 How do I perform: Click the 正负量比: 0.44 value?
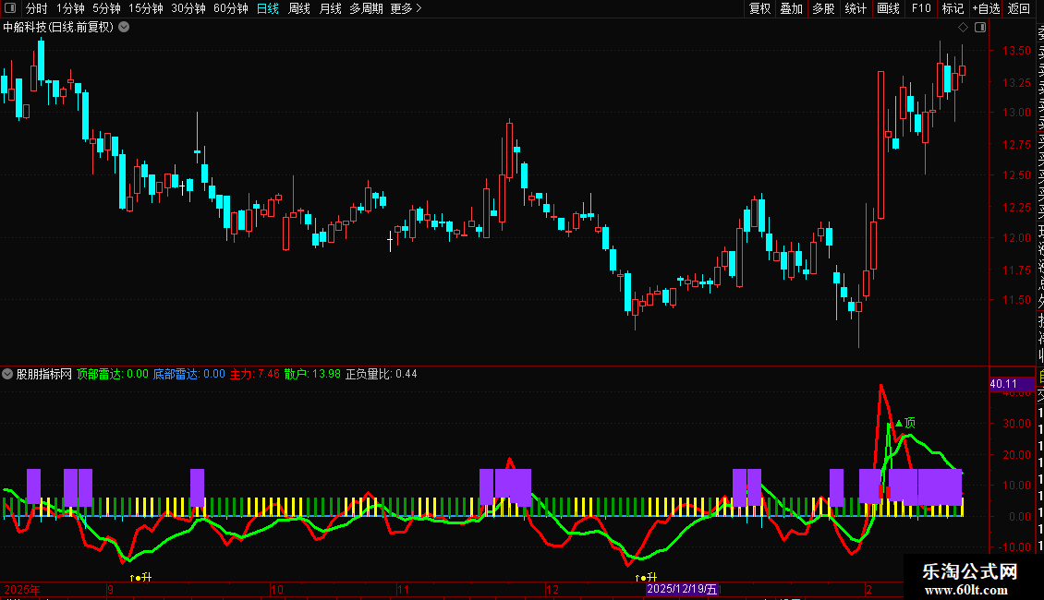click(381, 374)
